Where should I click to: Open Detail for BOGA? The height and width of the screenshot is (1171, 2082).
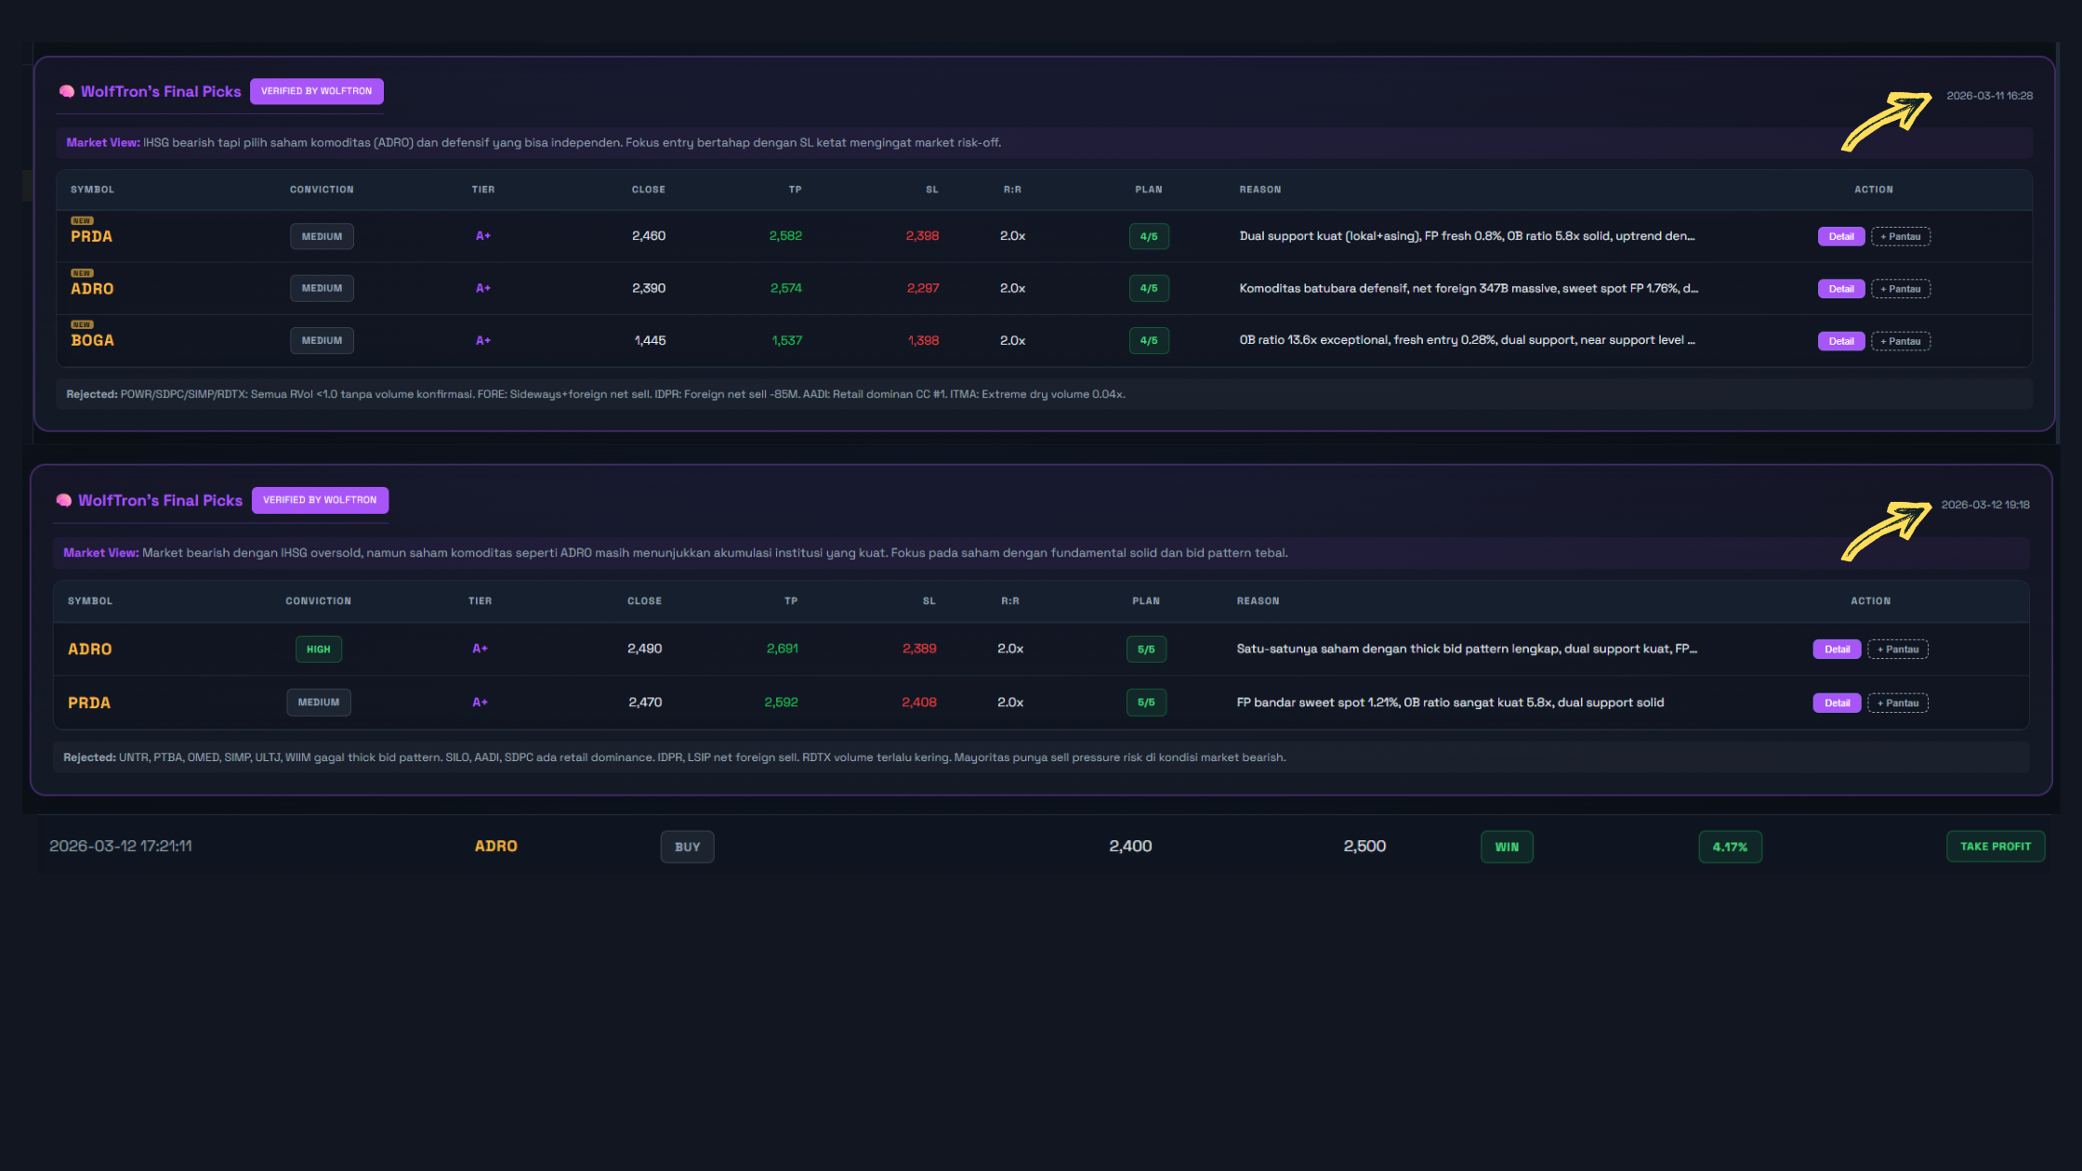[x=1840, y=341]
